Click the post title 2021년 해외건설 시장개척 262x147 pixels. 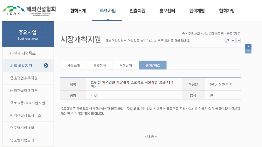pos(132,84)
